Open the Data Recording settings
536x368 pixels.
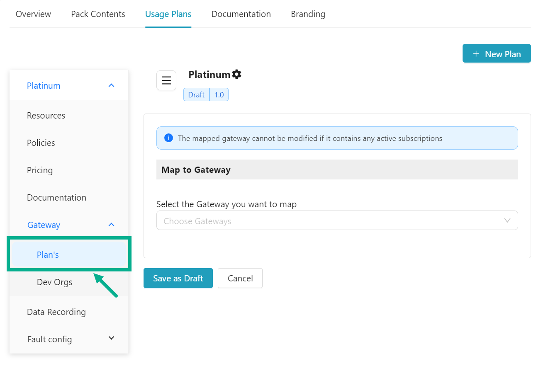click(x=56, y=312)
